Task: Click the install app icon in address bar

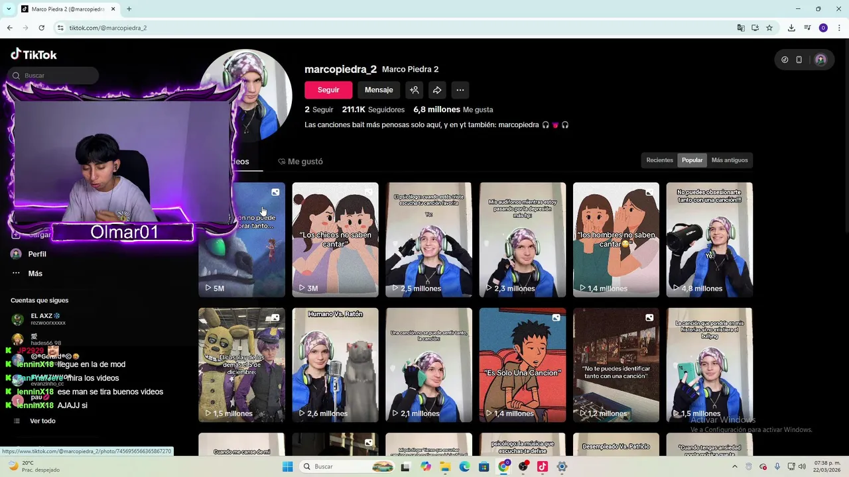Action: 755,28
